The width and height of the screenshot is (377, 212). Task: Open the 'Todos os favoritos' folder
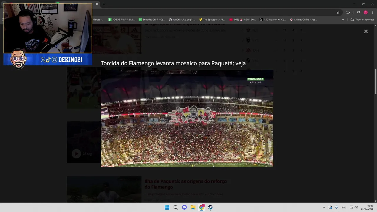click(362, 20)
